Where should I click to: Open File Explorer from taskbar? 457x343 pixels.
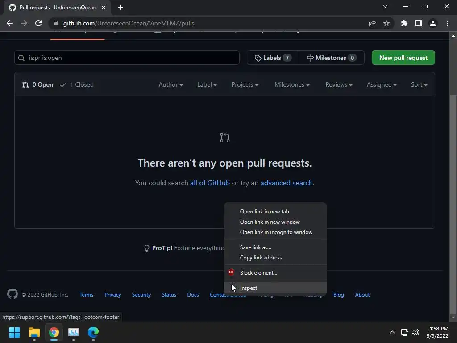coord(34,332)
